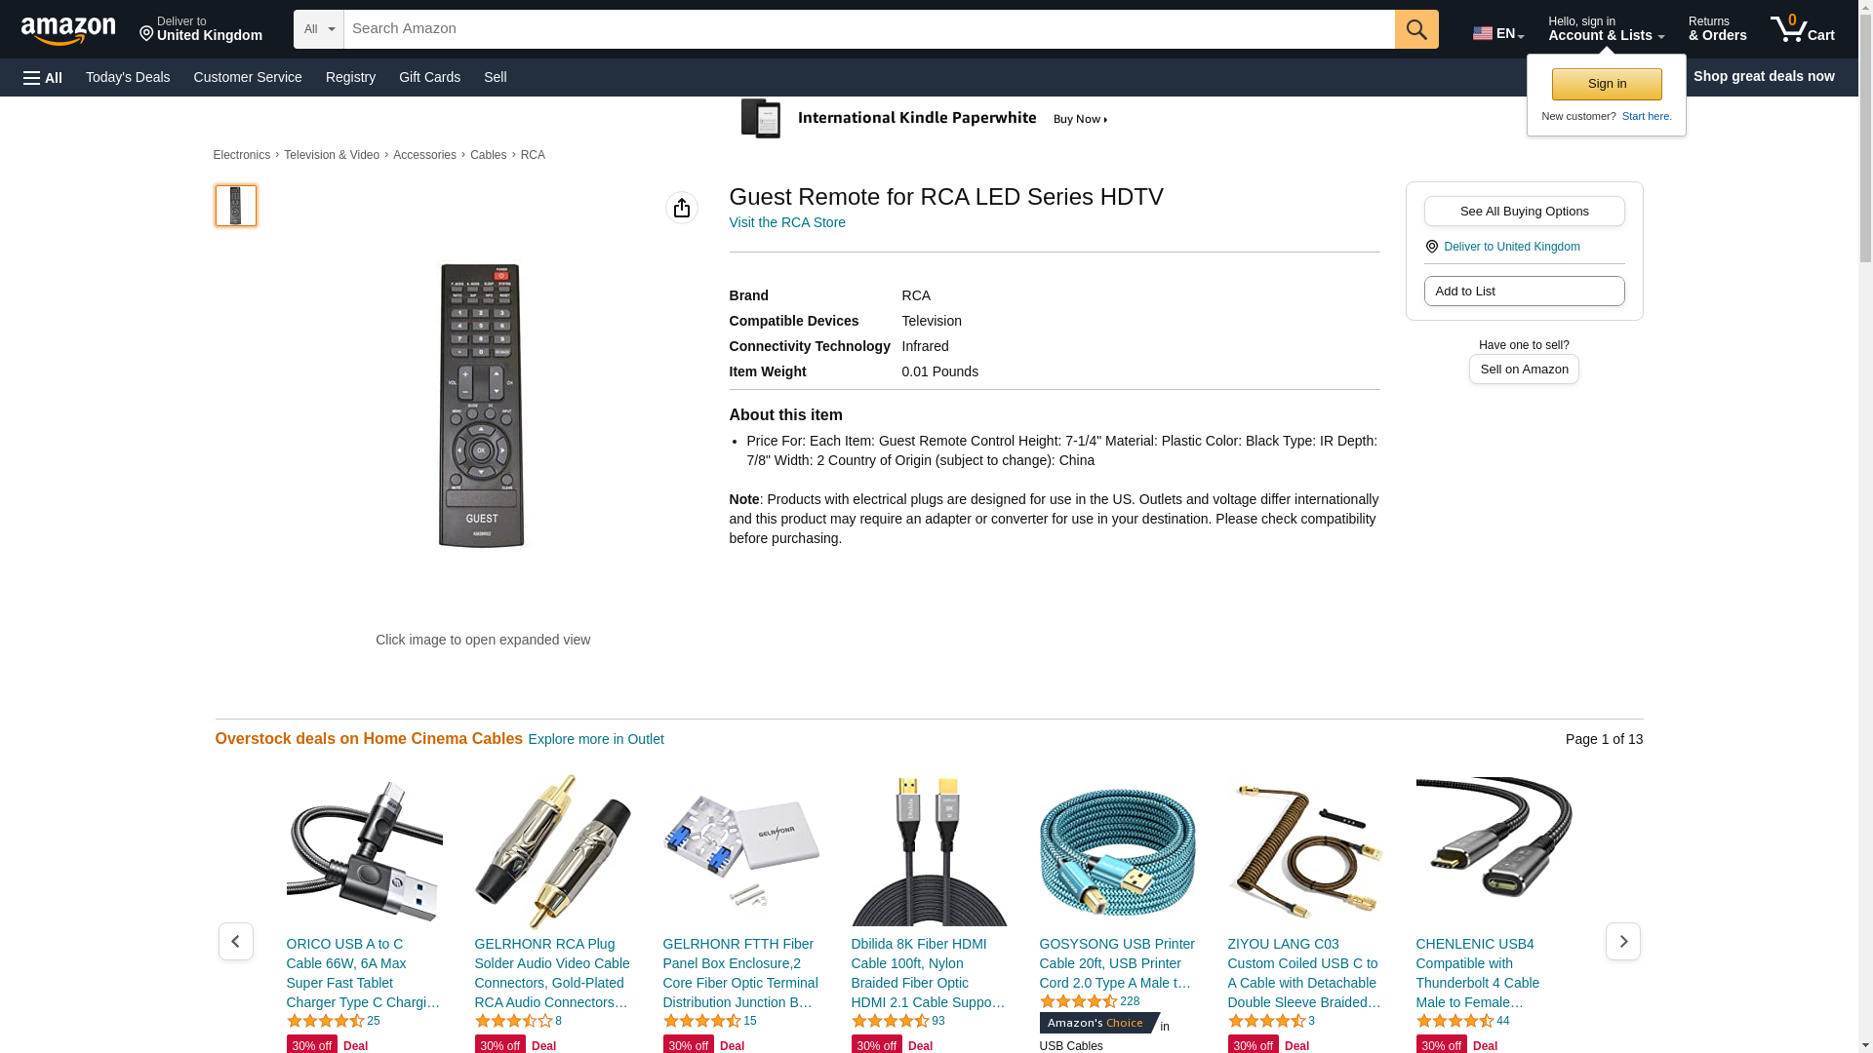Expand the All search category dropdown

[319, 29]
